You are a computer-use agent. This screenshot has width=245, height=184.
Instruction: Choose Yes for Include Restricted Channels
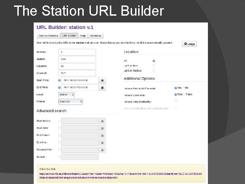(176, 88)
